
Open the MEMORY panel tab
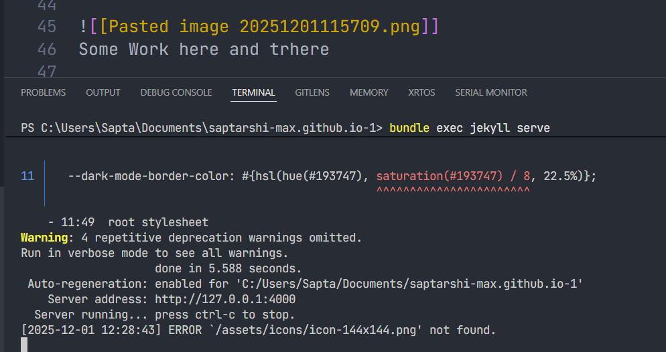coord(369,92)
